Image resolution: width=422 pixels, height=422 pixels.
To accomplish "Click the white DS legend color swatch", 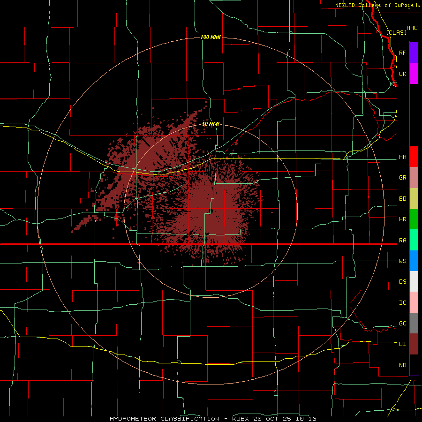I will click(x=414, y=281).
